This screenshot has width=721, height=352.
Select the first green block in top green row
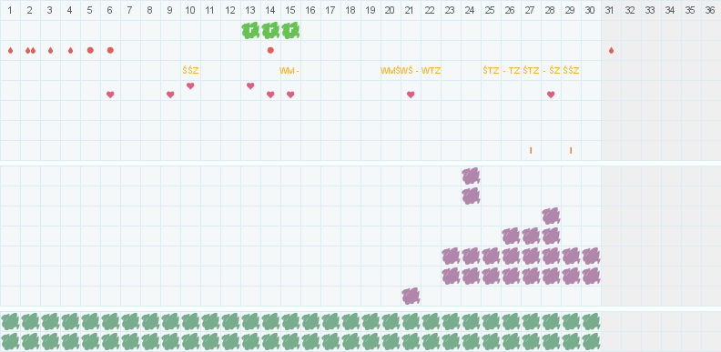(10, 322)
